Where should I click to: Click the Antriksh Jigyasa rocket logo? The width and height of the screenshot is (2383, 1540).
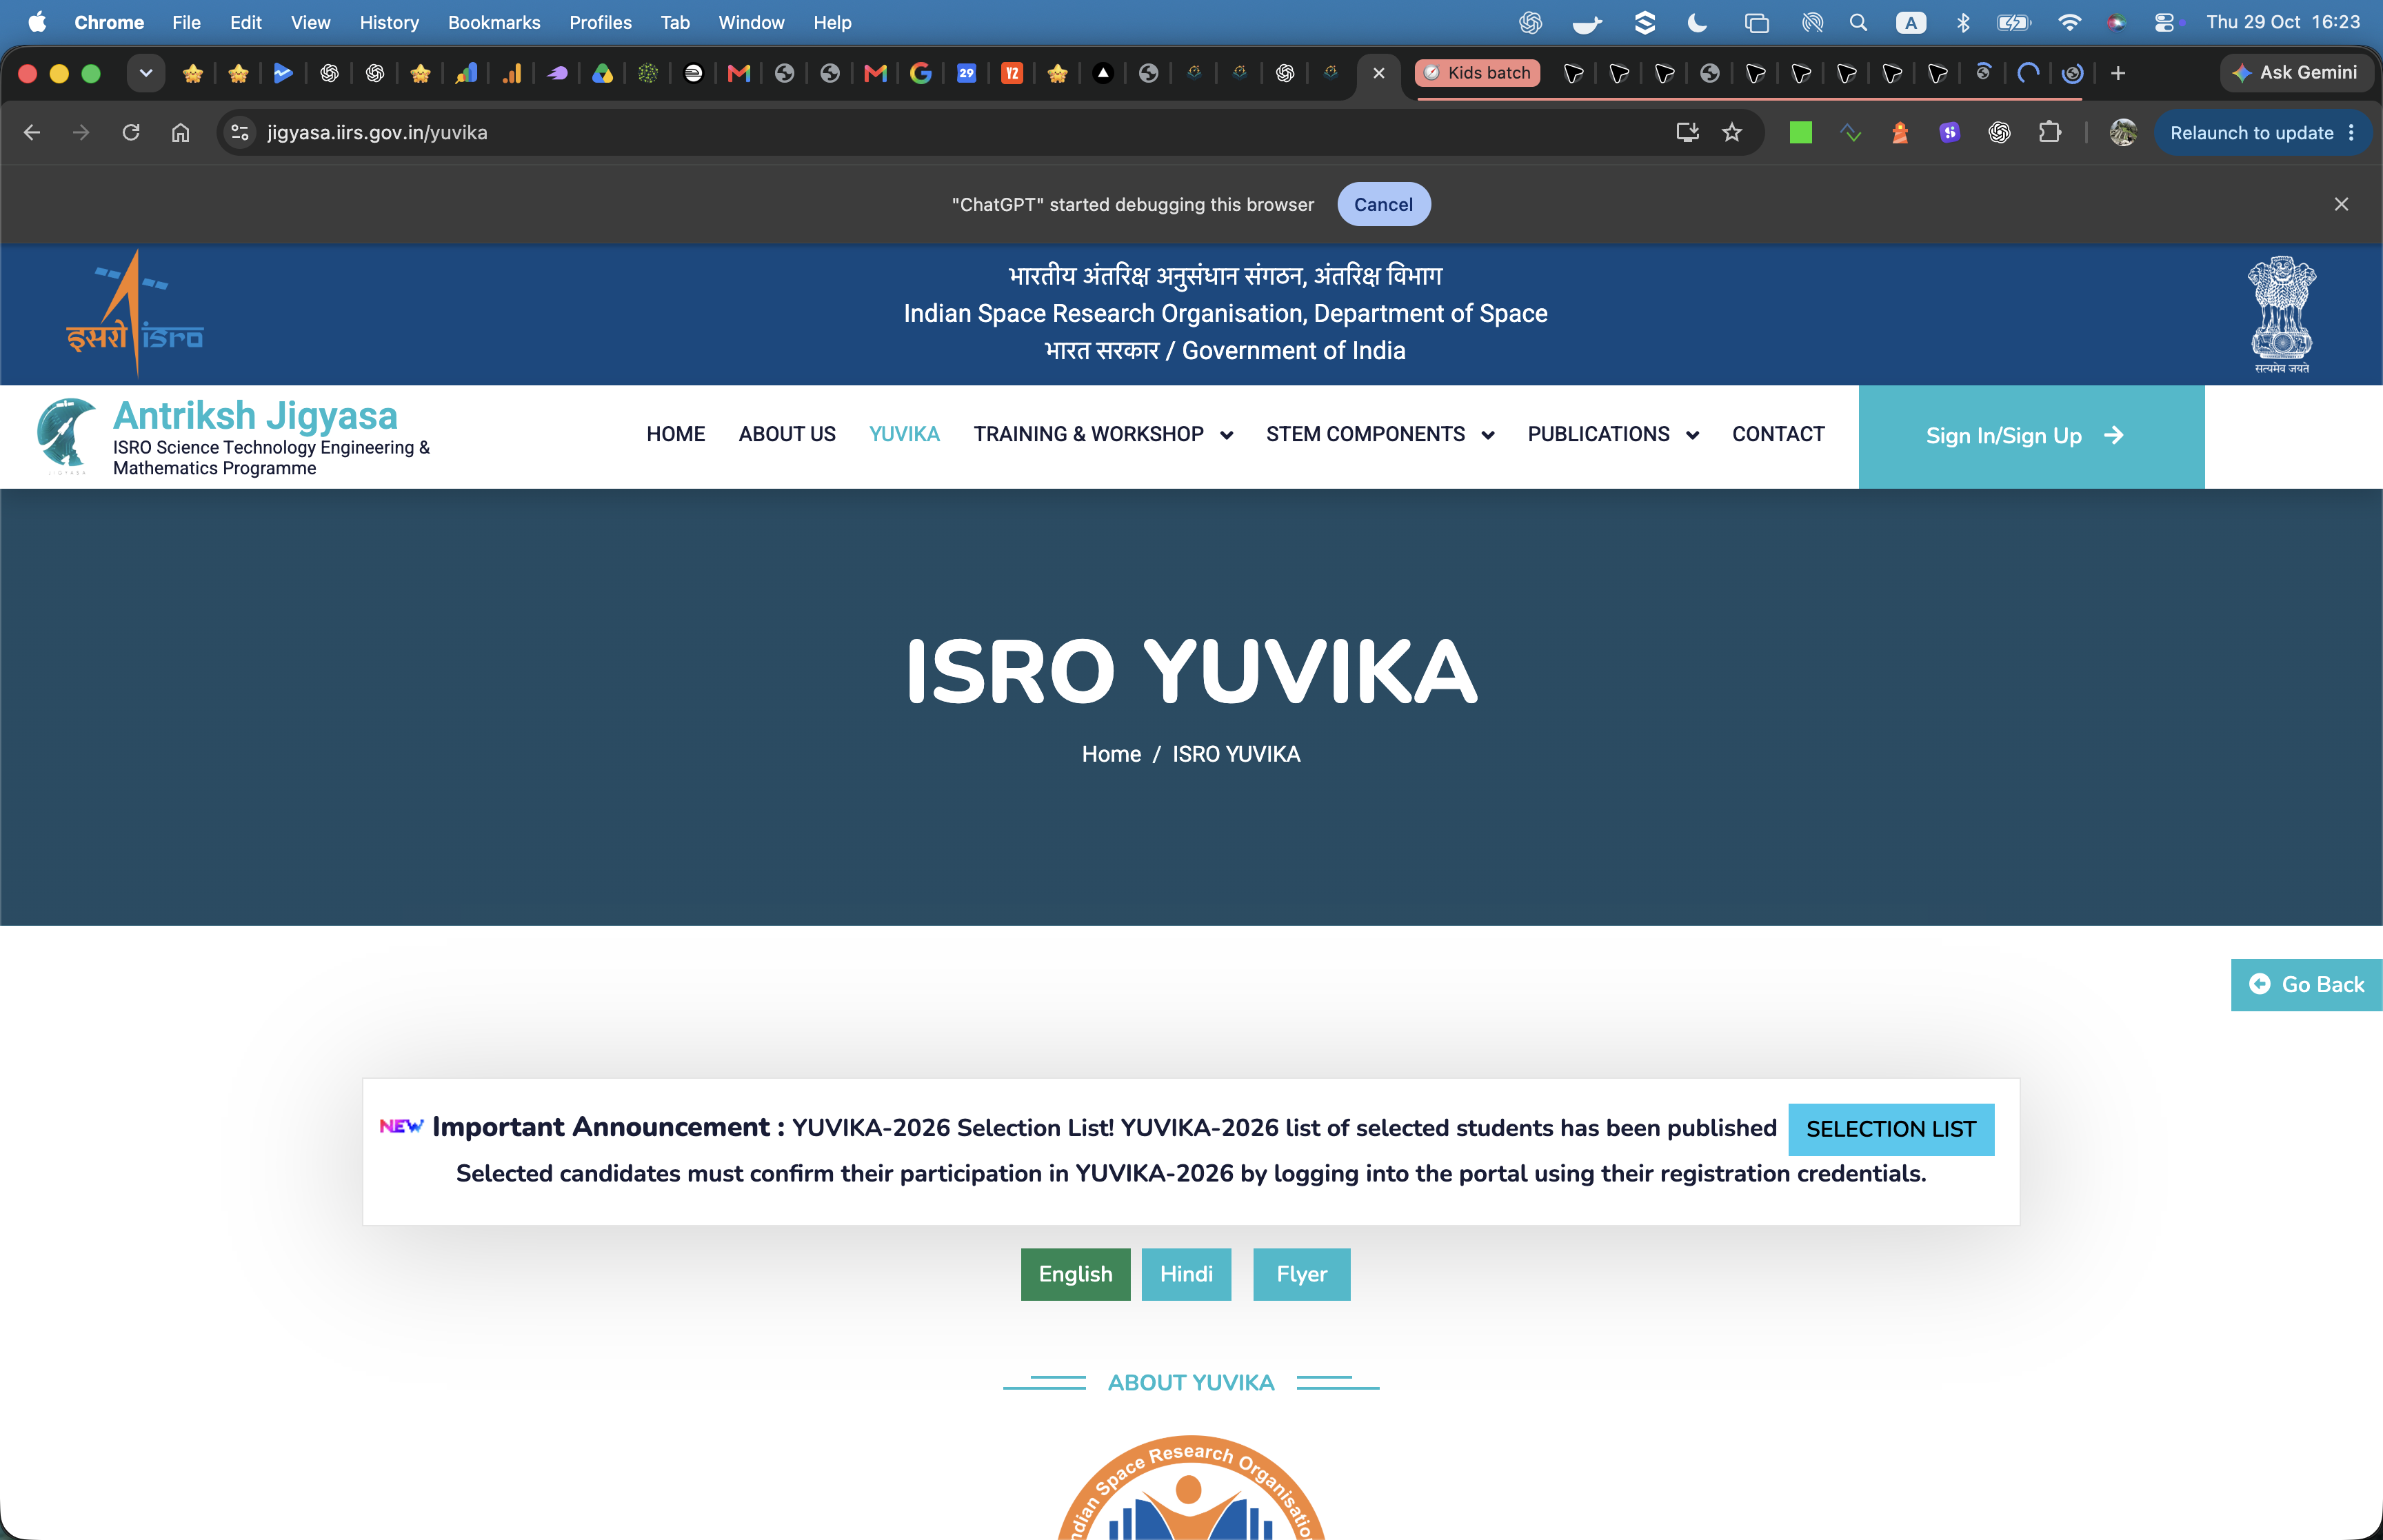pos(66,436)
